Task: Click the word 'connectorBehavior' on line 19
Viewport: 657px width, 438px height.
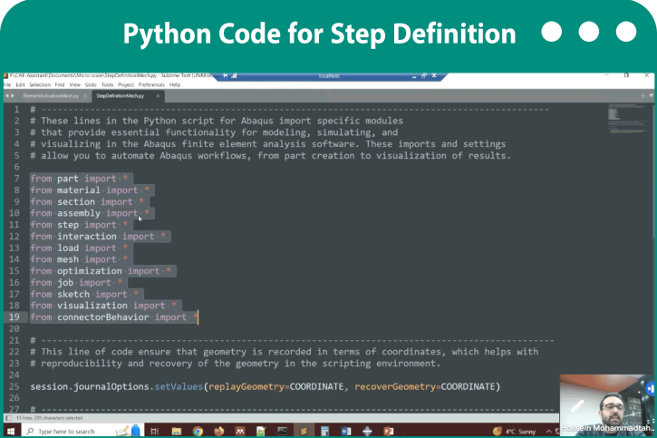Action: [x=103, y=317]
